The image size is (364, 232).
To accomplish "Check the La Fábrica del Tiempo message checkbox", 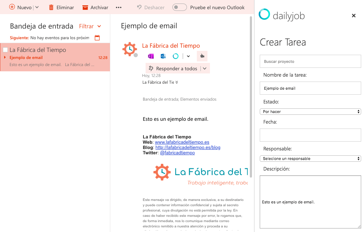I will click(5, 50).
